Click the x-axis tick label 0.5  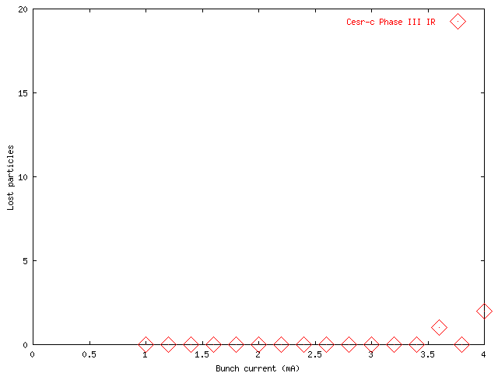point(89,354)
